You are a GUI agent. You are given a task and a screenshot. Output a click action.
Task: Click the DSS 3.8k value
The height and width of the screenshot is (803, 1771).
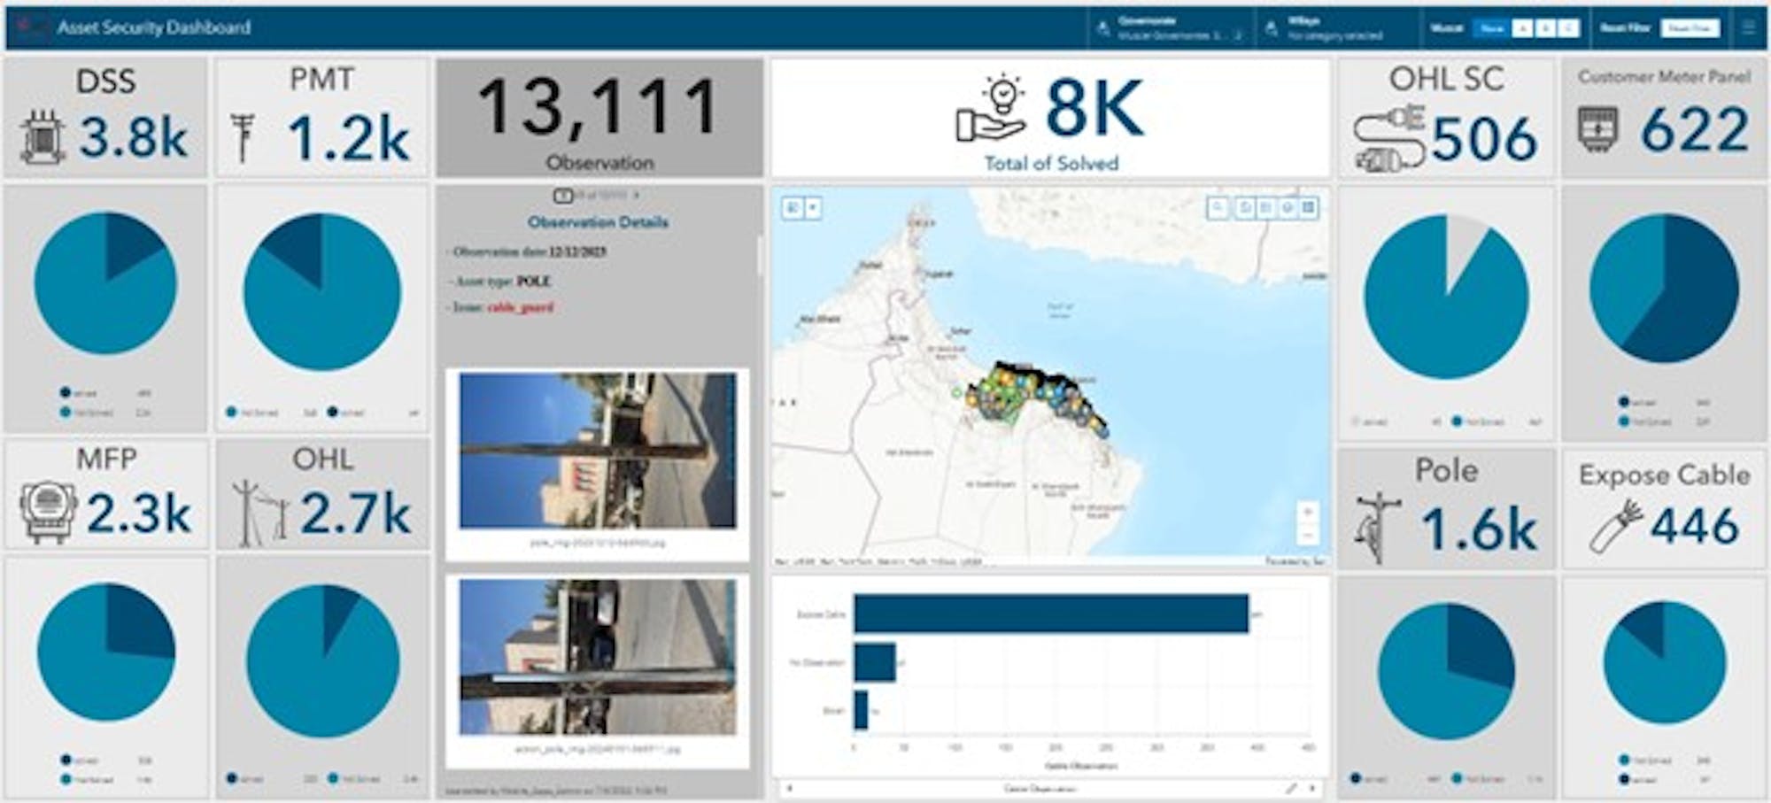click(134, 137)
